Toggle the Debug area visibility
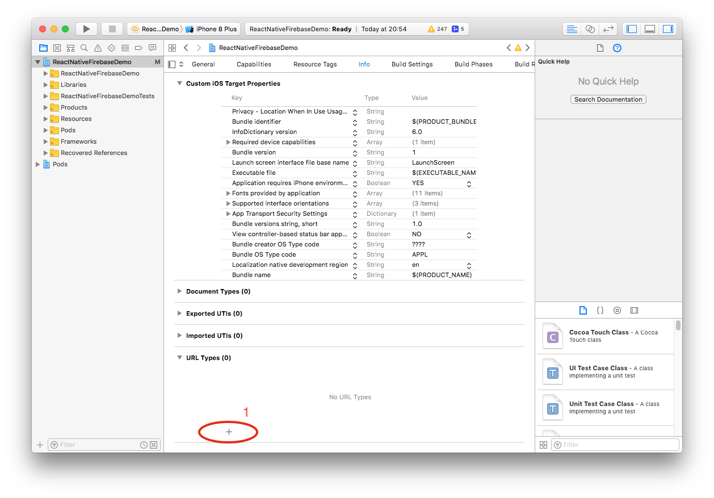Screen dimensions: 714x498 click(x=650, y=29)
